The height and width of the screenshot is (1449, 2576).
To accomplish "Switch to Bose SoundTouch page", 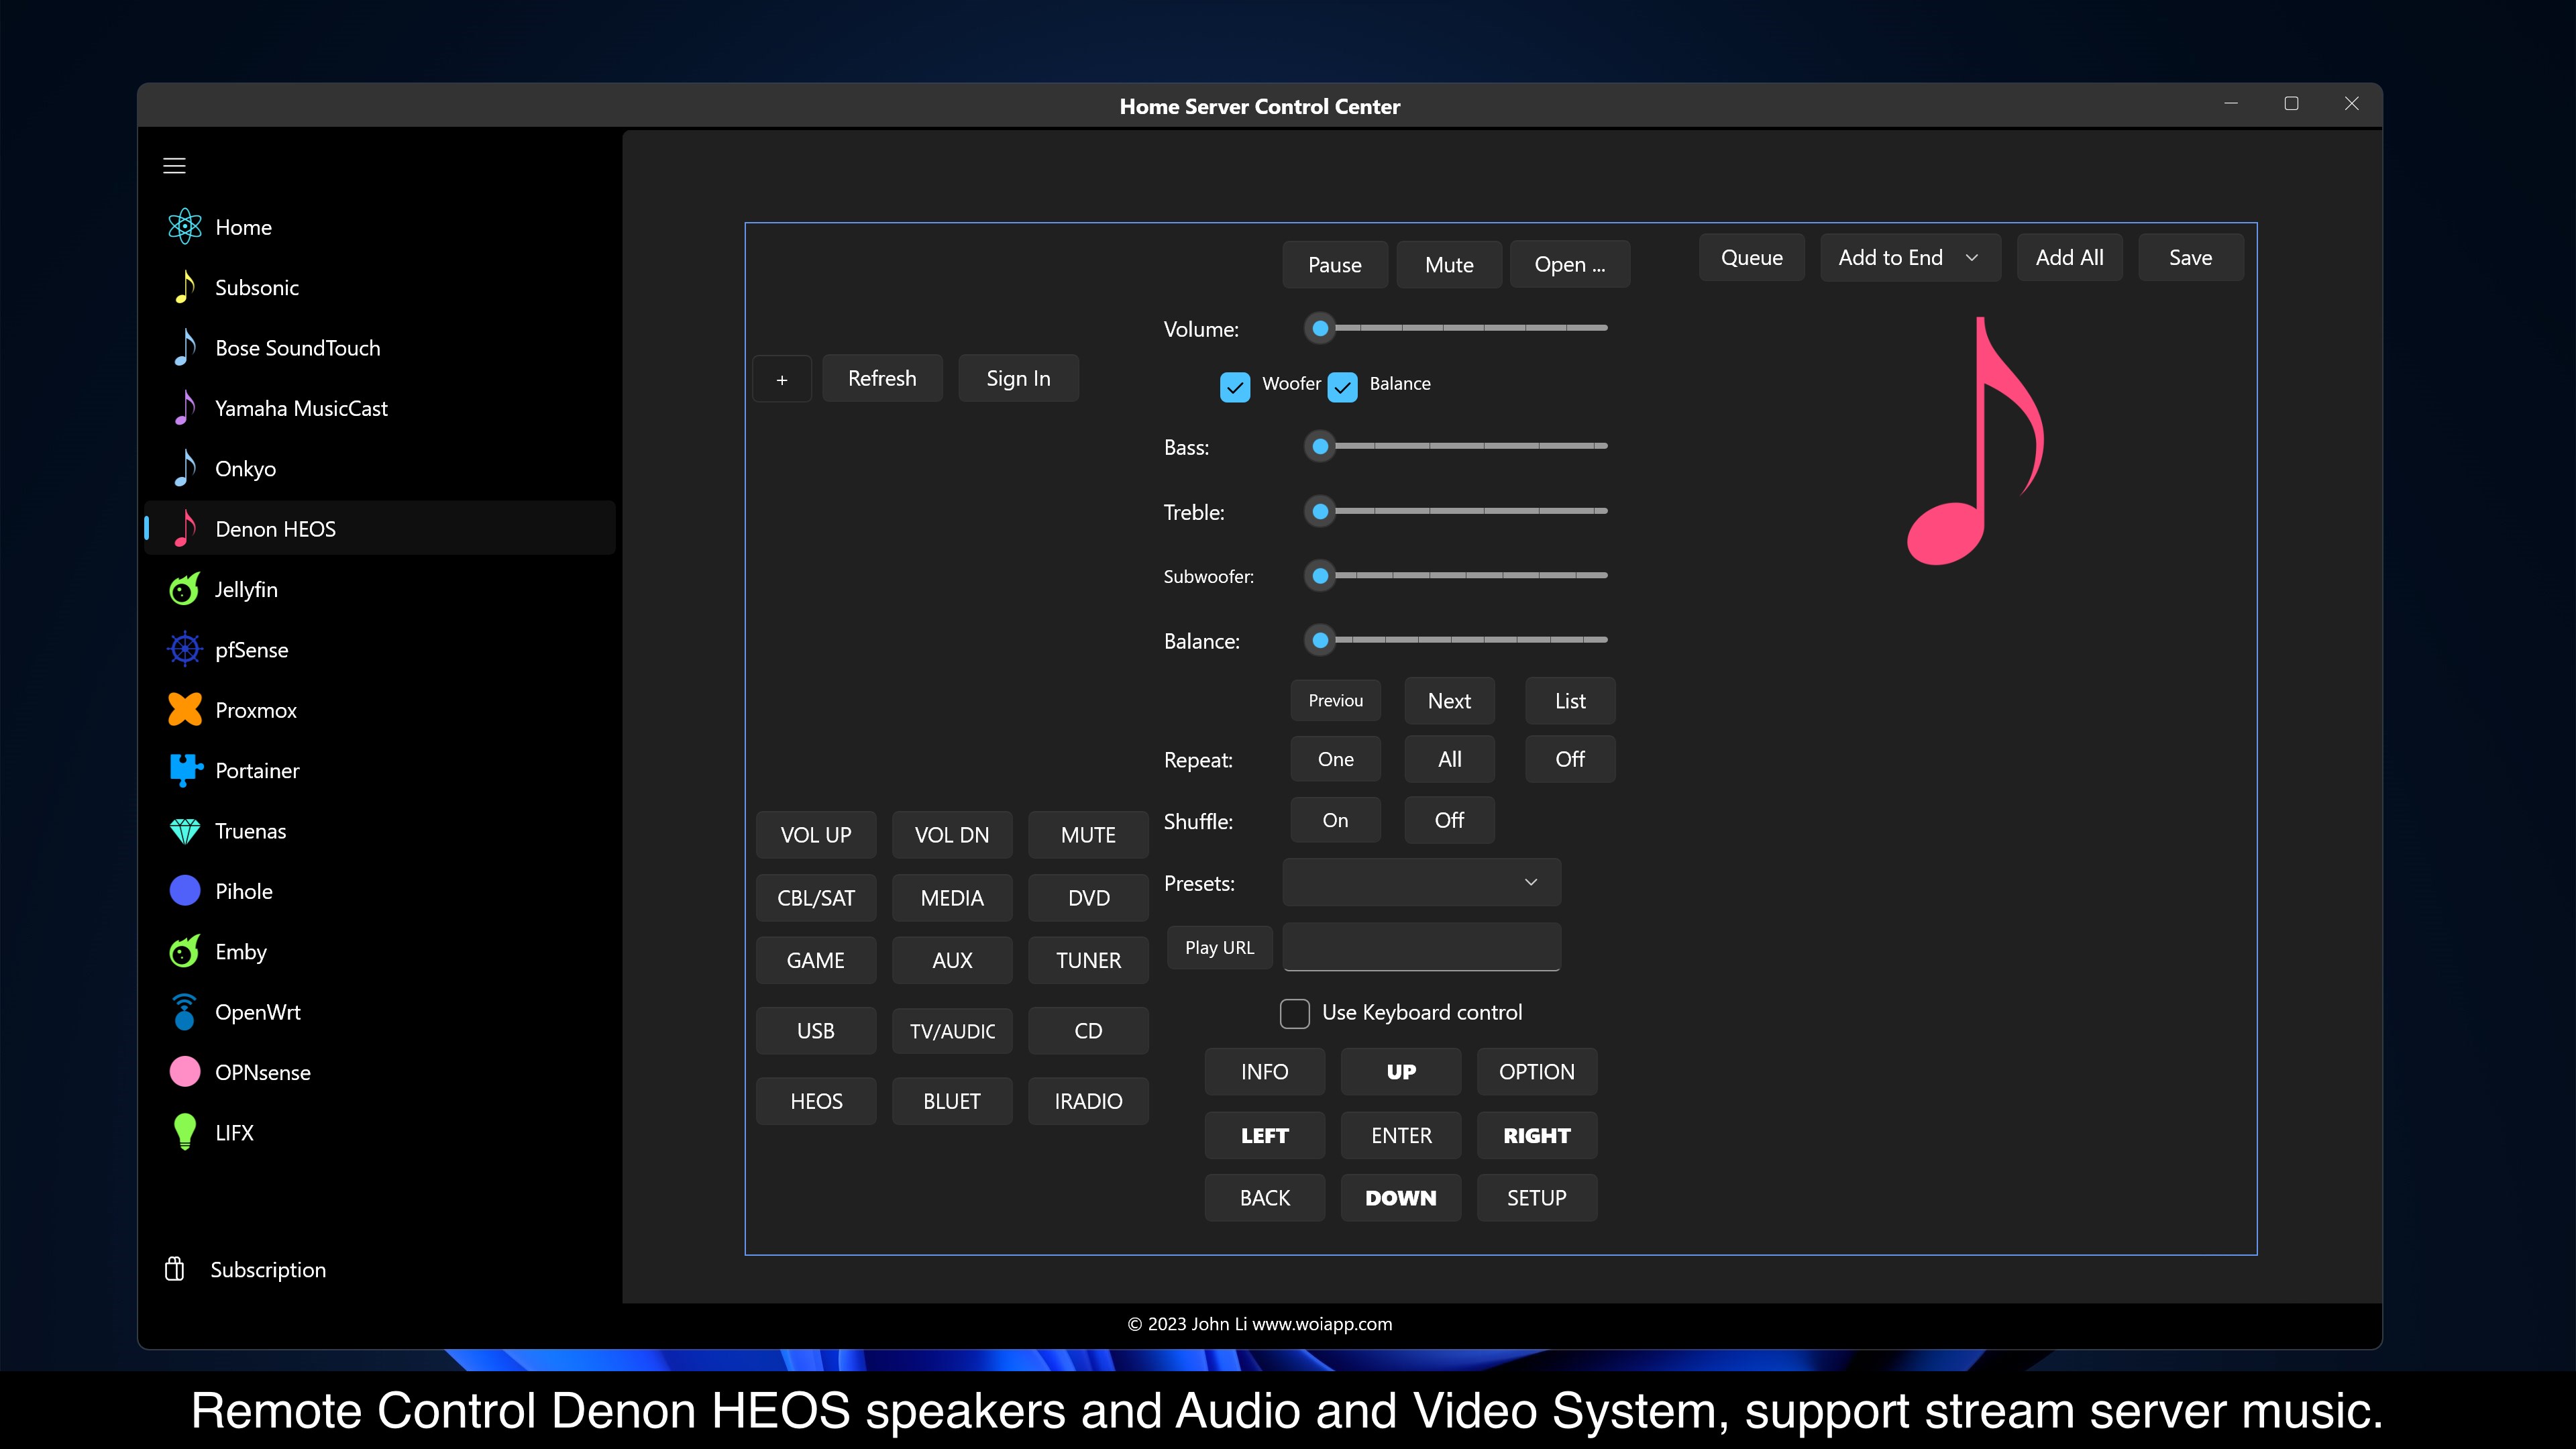I will point(297,348).
